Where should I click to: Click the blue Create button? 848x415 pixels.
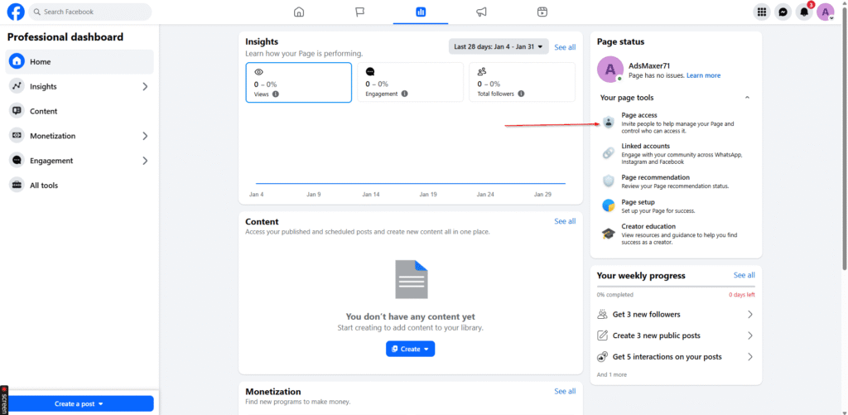coord(410,349)
